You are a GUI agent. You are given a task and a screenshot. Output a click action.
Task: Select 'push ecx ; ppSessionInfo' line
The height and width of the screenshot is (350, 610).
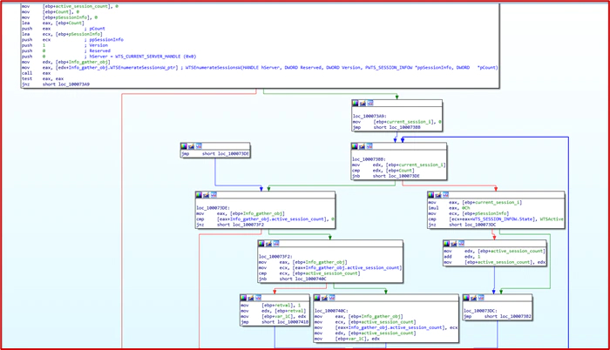(x=72, y=40)
